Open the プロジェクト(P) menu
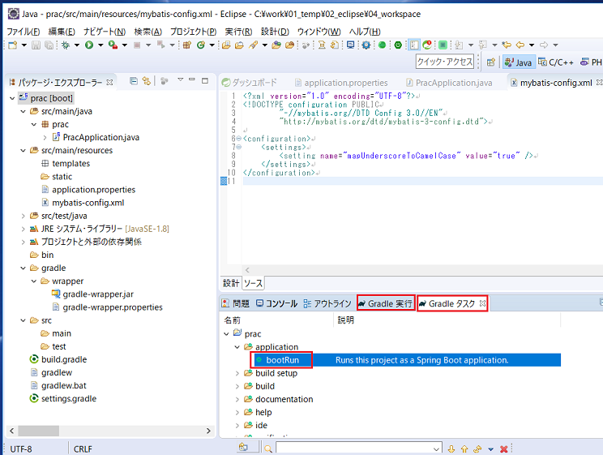Image resolution: width=603 pixels, height=455 pixels. point(194,32)
